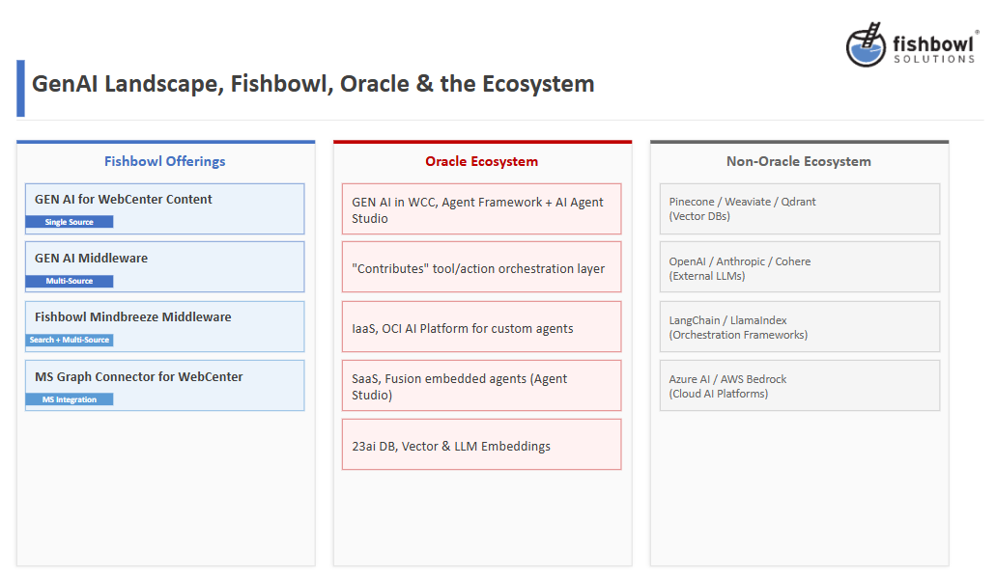Image resolution: width=996 pixels, height=576 pixels.
Task: Click the SaaS Fusion embedded agents box
Action: point(481,386)
